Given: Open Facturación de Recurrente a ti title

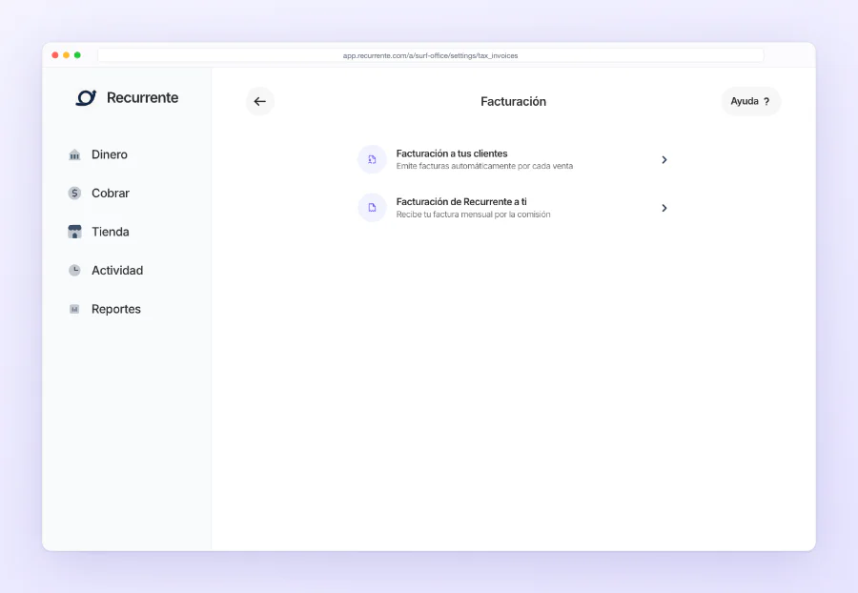Looking at the screenshot, I should pos(461,202).
